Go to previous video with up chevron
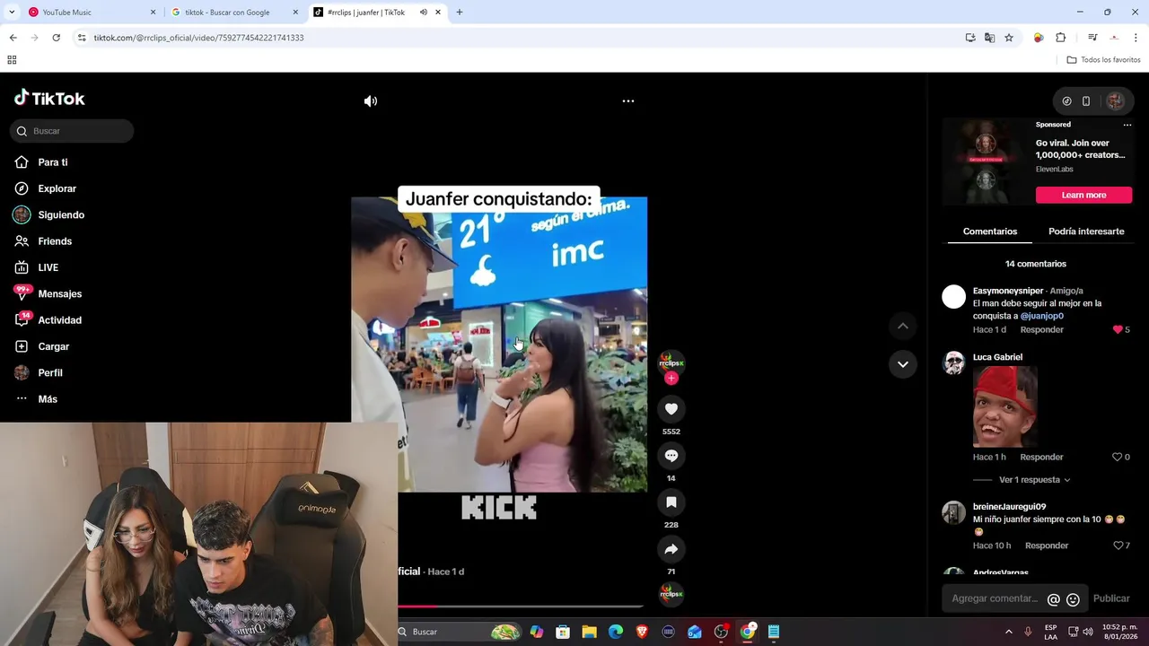The image size is (1149, 646). 903,327
